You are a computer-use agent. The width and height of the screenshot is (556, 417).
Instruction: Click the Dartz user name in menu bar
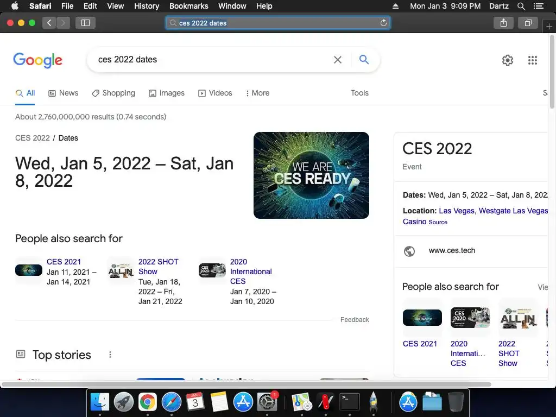pos(498,6)
